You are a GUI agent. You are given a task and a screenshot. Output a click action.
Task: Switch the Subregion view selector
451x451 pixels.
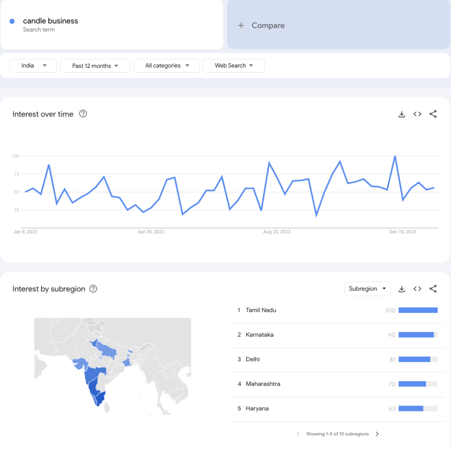[367, 289]
